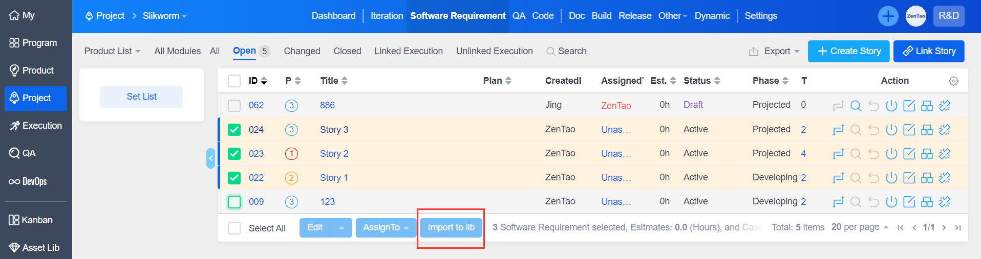The width and height of the screenshot is (981, 259).
Task: Open the AssignTo dropdown
Action: [386, 228]
